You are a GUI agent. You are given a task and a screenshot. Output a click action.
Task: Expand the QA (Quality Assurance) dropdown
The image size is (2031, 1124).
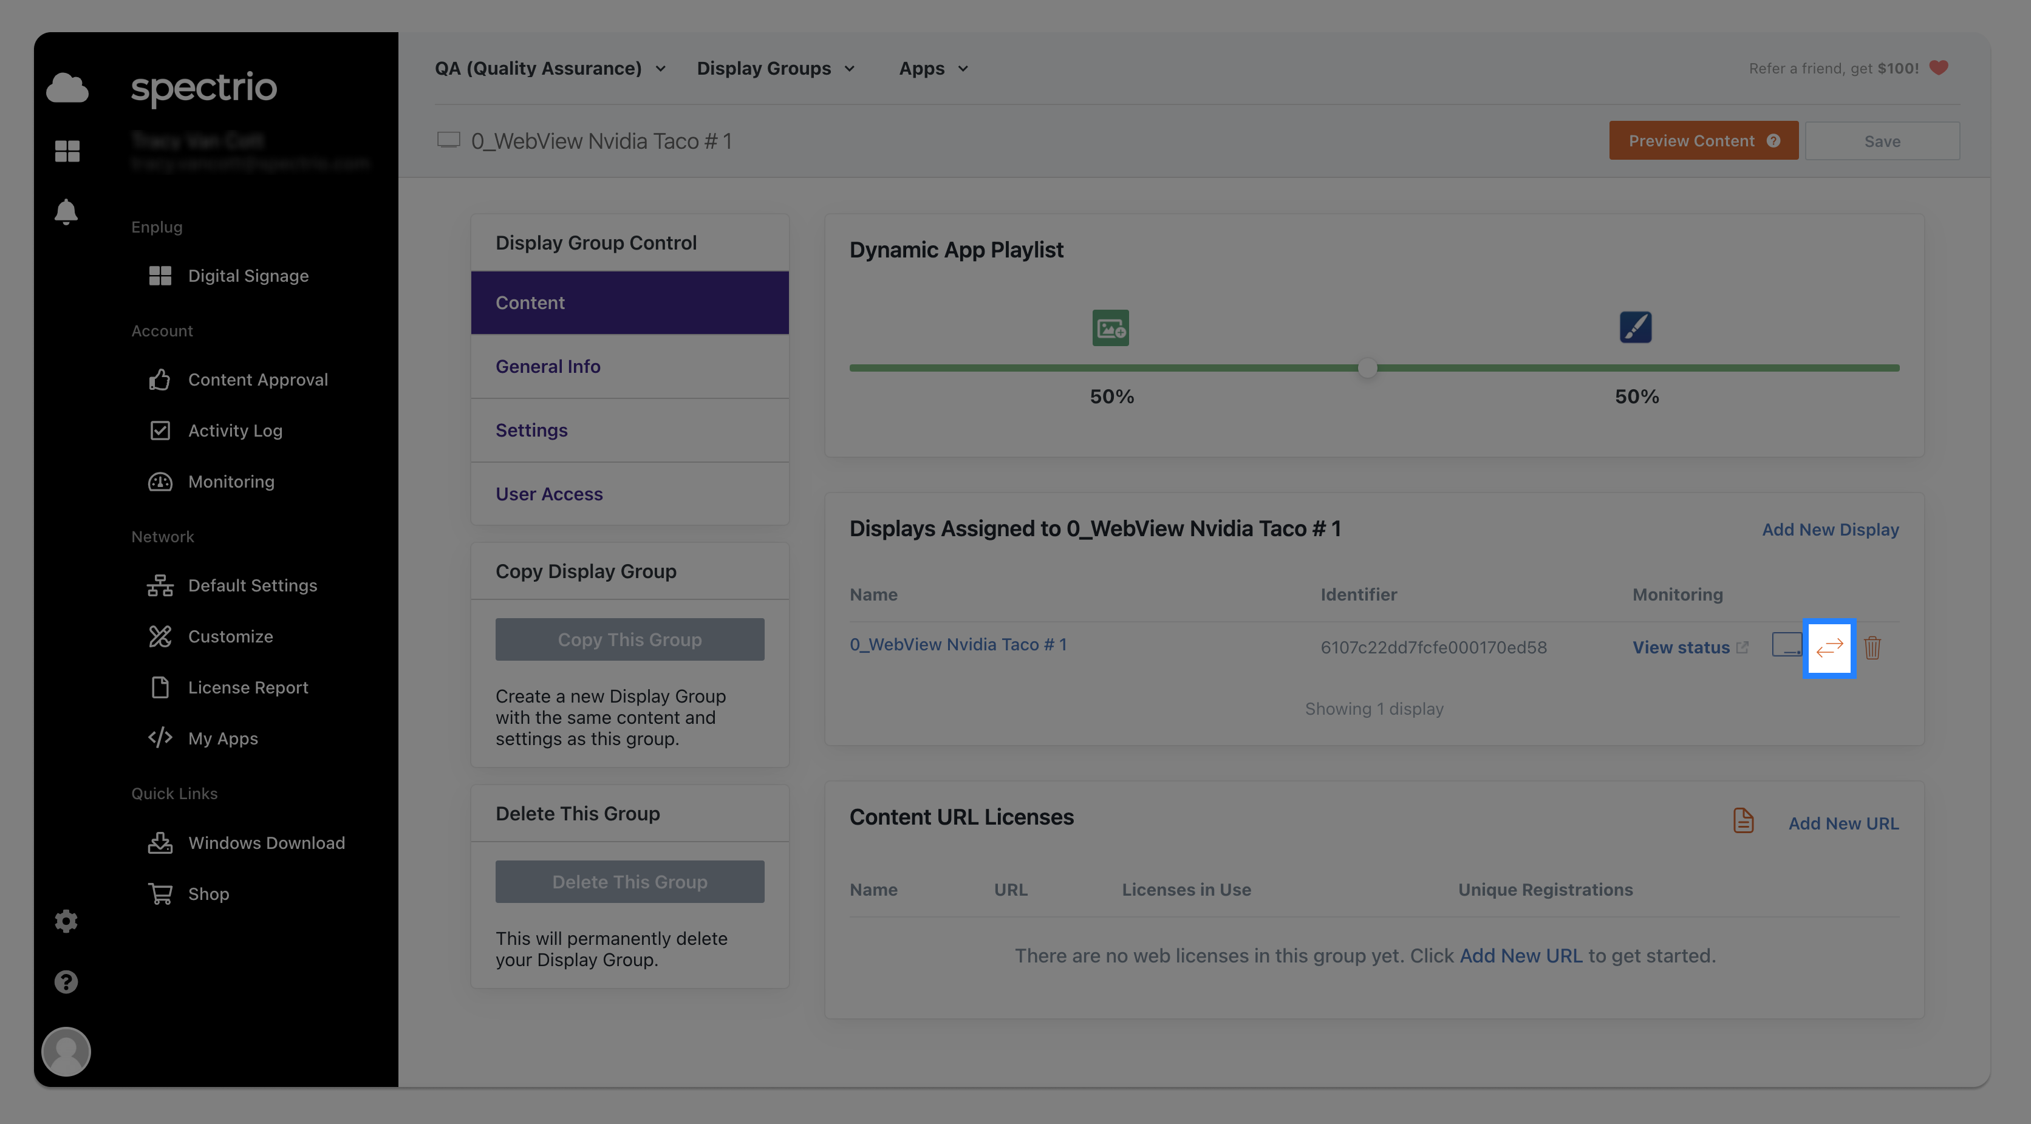550,69
